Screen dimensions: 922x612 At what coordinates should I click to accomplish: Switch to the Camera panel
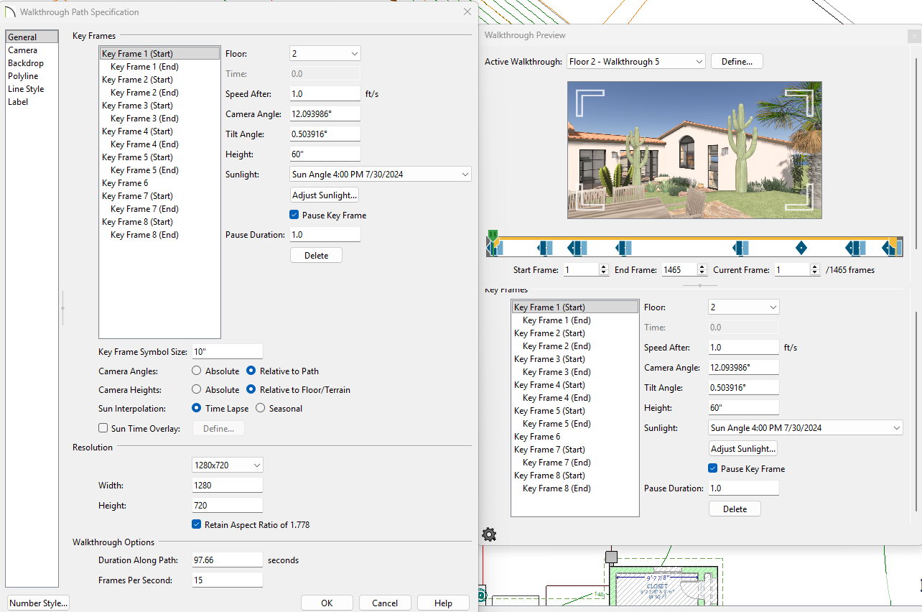coord(22,50)
